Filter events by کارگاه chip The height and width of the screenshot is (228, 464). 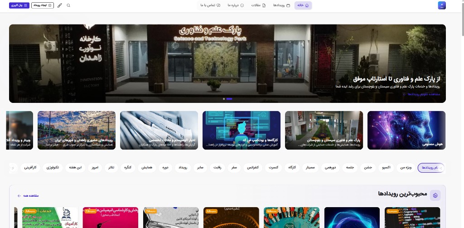(292, 168)
